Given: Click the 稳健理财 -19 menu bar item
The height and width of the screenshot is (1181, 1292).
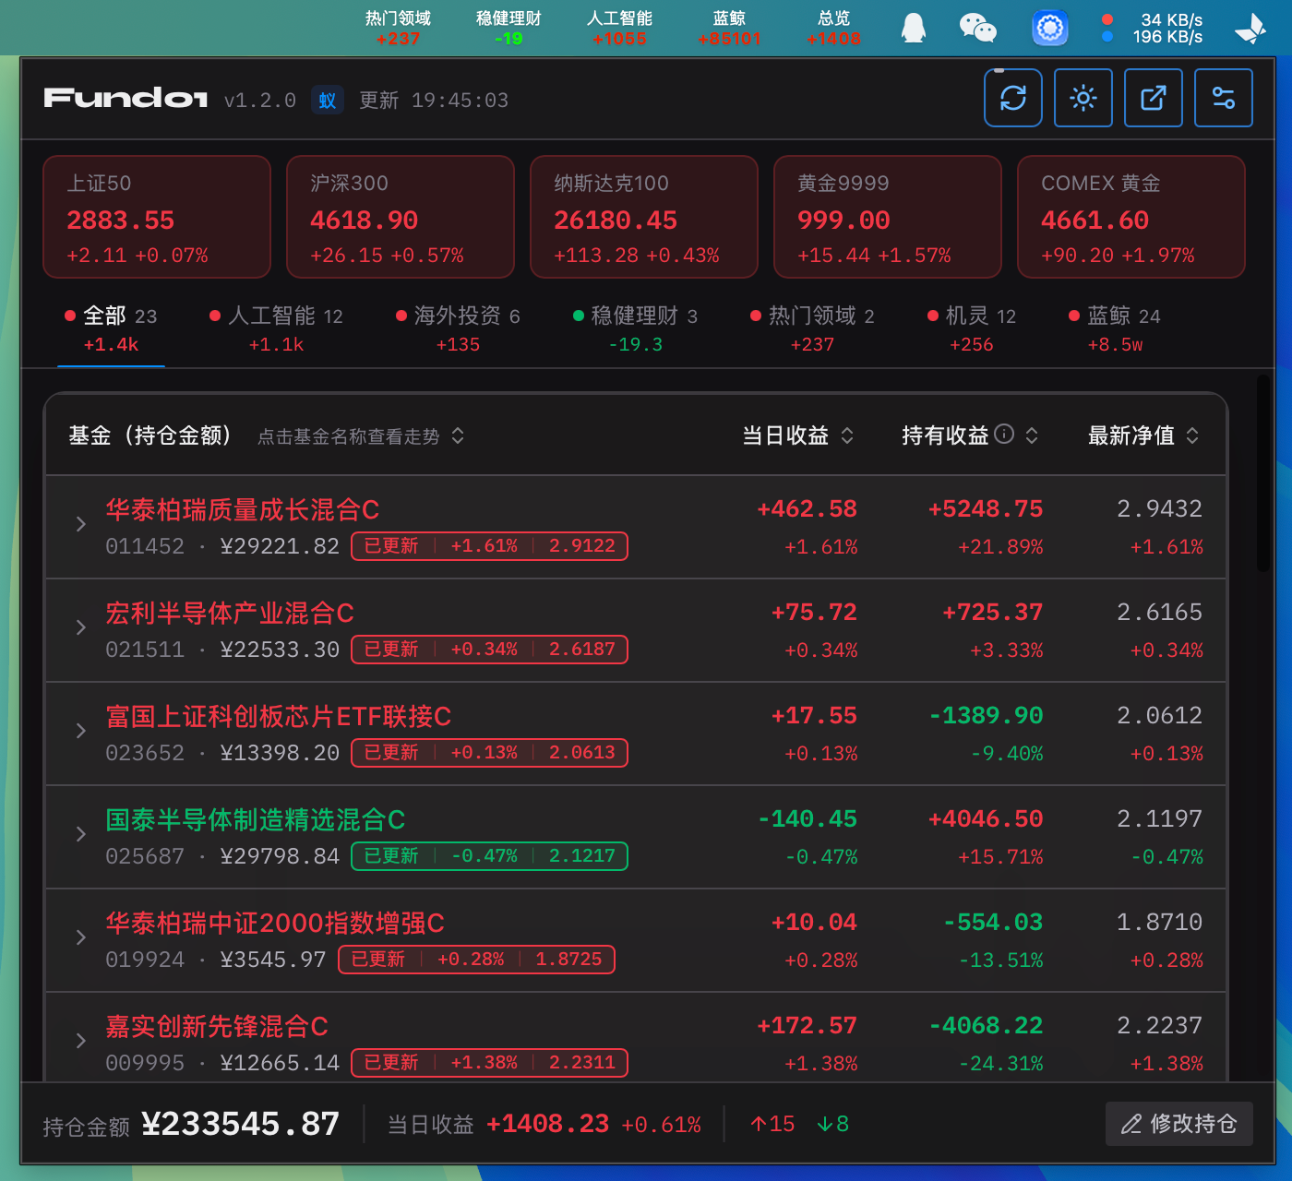Looking at the screenshot, I should coord(508,28).
